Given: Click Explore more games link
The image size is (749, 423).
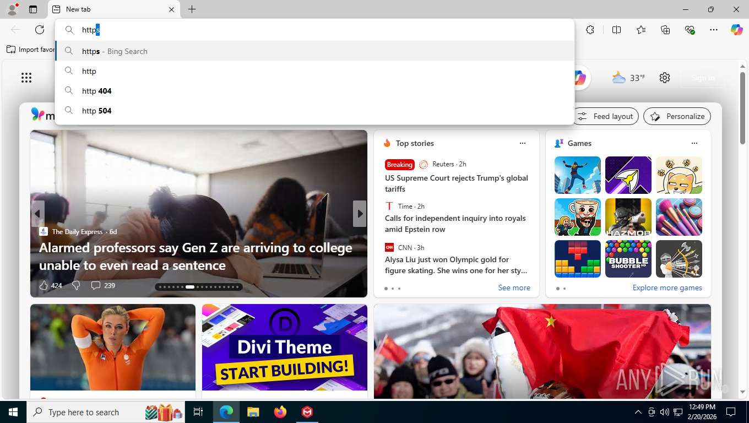Looking at the screenshot, I should click(x=667, y=288).
